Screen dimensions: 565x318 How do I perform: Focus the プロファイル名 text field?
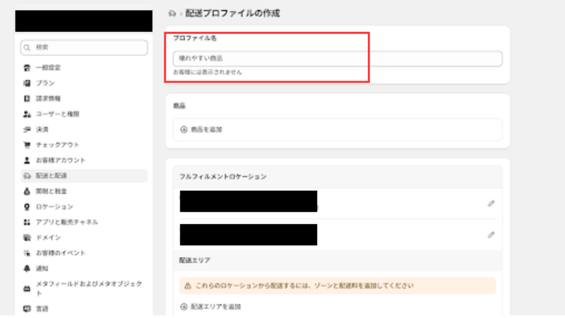point(337,59)
